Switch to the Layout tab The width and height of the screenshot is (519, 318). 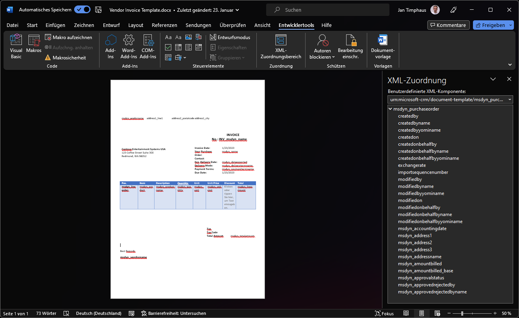pyautogui.click(x=136, y=25)
